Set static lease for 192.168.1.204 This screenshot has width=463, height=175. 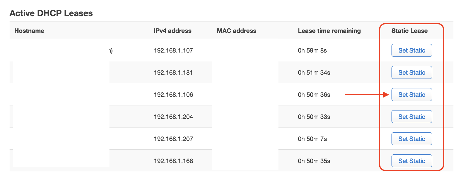[412, 117]
